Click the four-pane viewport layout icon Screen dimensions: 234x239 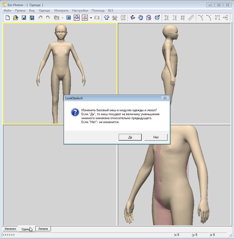point(69,18)
